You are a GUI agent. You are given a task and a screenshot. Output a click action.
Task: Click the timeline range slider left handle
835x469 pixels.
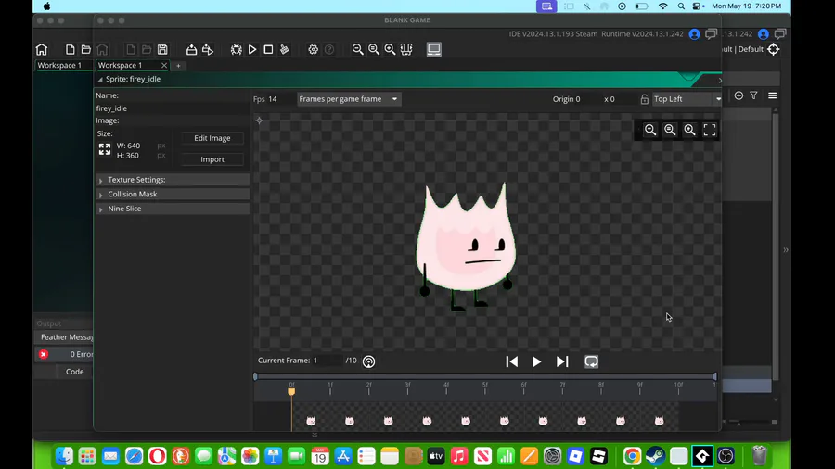click(x=255, y=376)
